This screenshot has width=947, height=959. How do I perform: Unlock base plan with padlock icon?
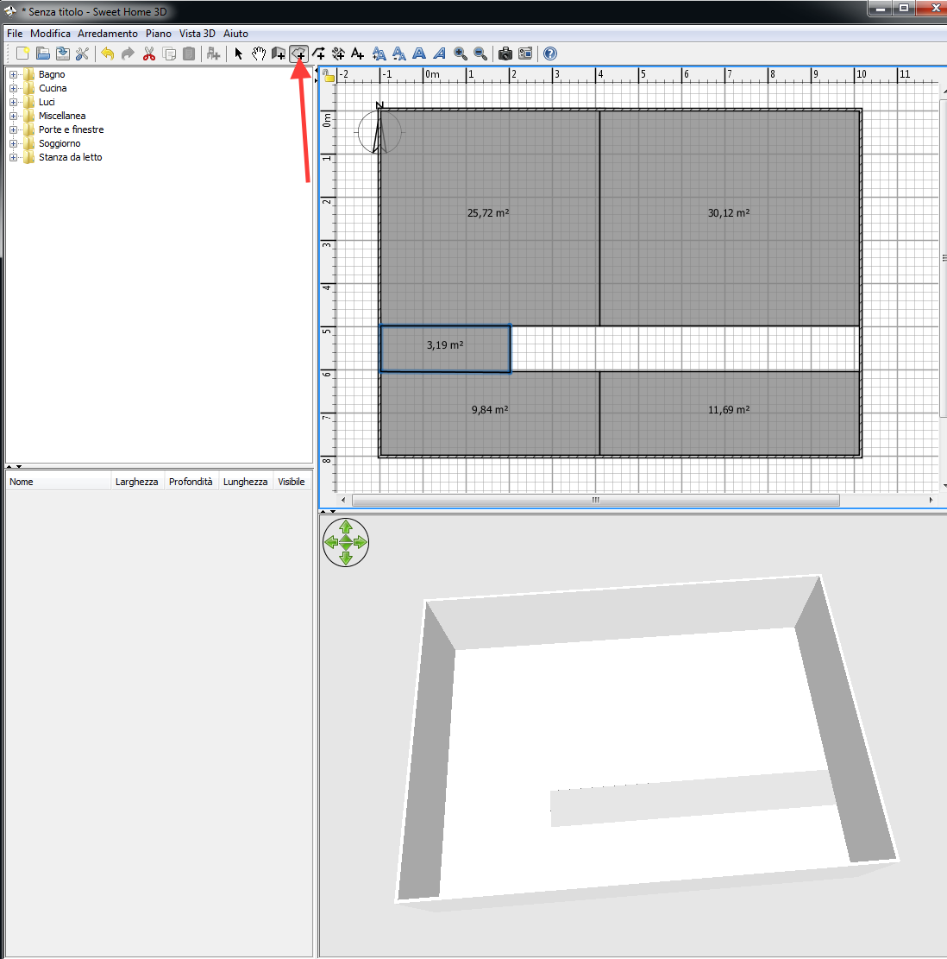point(329,76)
